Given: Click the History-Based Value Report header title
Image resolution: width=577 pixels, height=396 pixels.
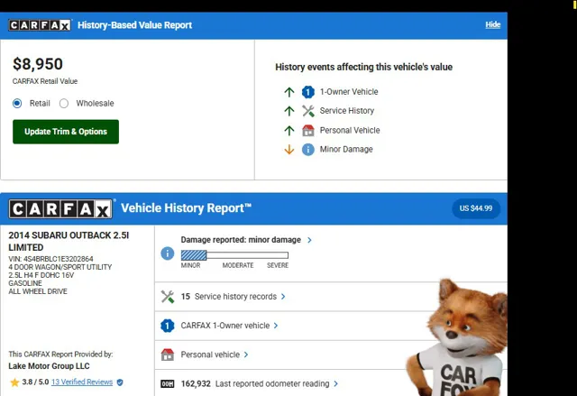Looking at the screenshot, I should coord(134,25).
